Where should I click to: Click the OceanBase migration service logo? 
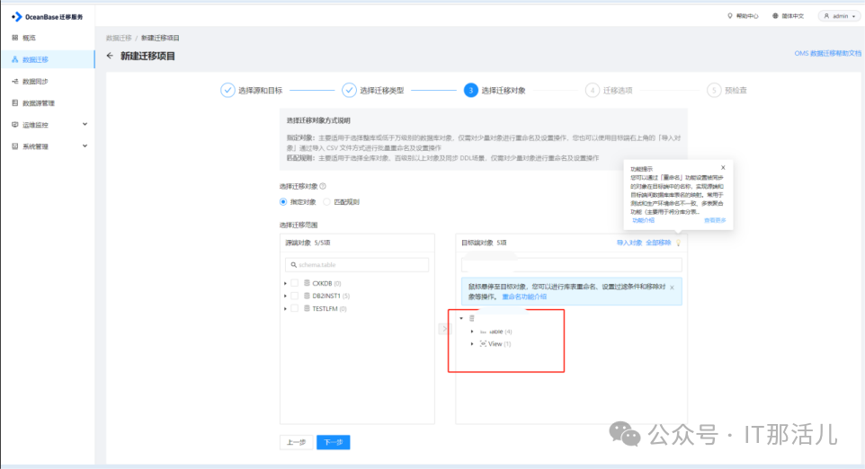(x=47, y=16)
